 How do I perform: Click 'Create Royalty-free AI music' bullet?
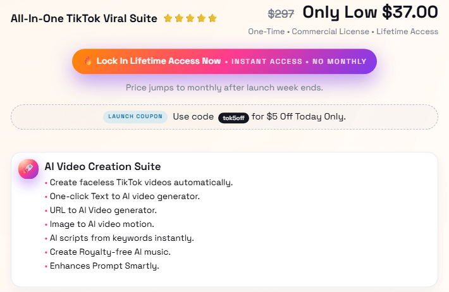pos(110,252)
